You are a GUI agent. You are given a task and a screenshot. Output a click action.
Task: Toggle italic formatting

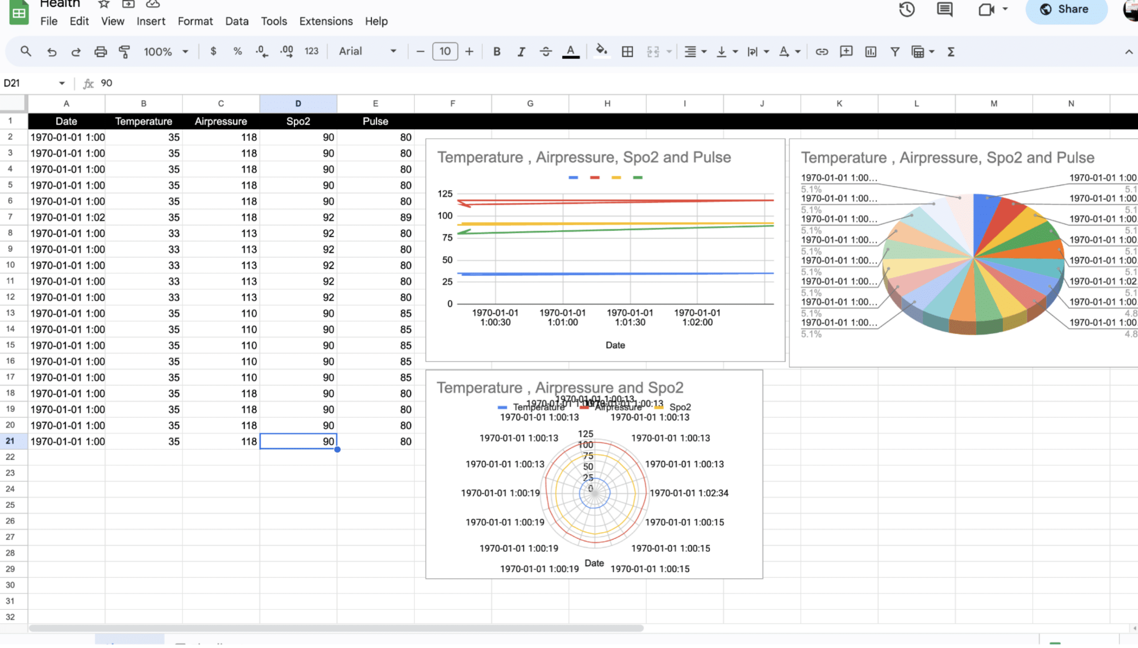coord(521,52)
